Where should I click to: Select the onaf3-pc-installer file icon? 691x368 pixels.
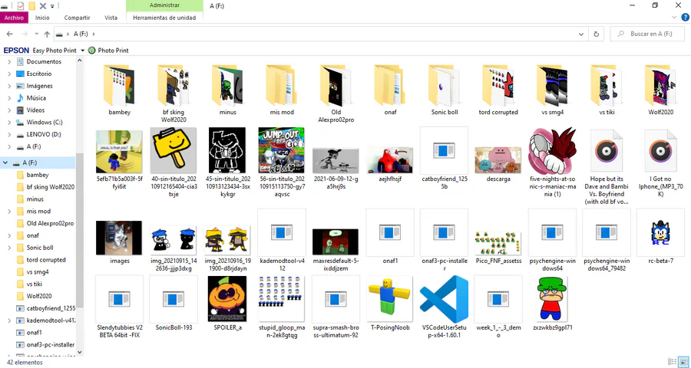point(445,232)
